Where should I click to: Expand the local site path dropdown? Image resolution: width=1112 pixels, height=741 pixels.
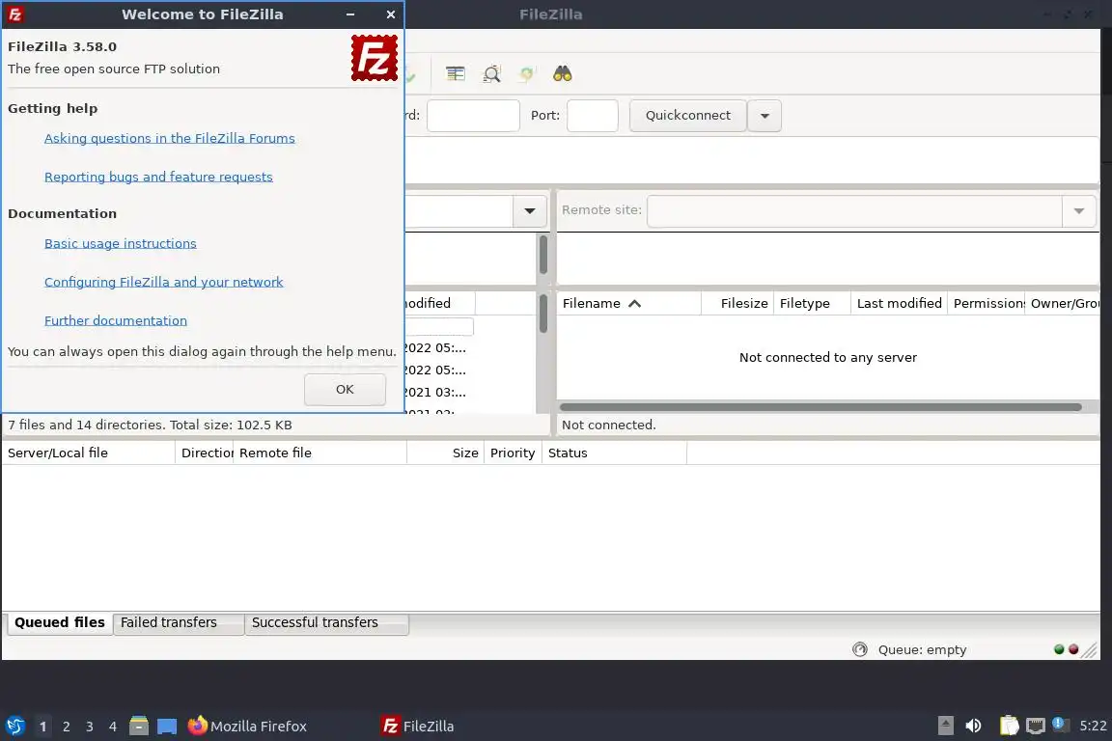coord(530,211)
